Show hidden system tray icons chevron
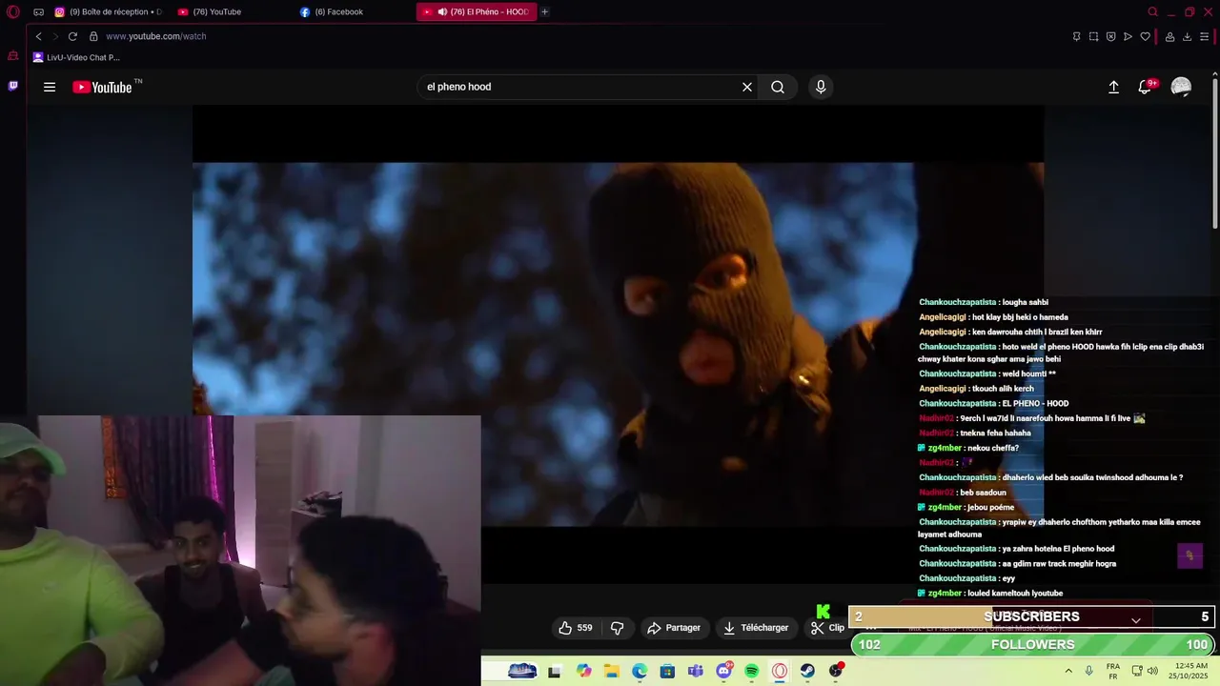 tap(1067, 671)
